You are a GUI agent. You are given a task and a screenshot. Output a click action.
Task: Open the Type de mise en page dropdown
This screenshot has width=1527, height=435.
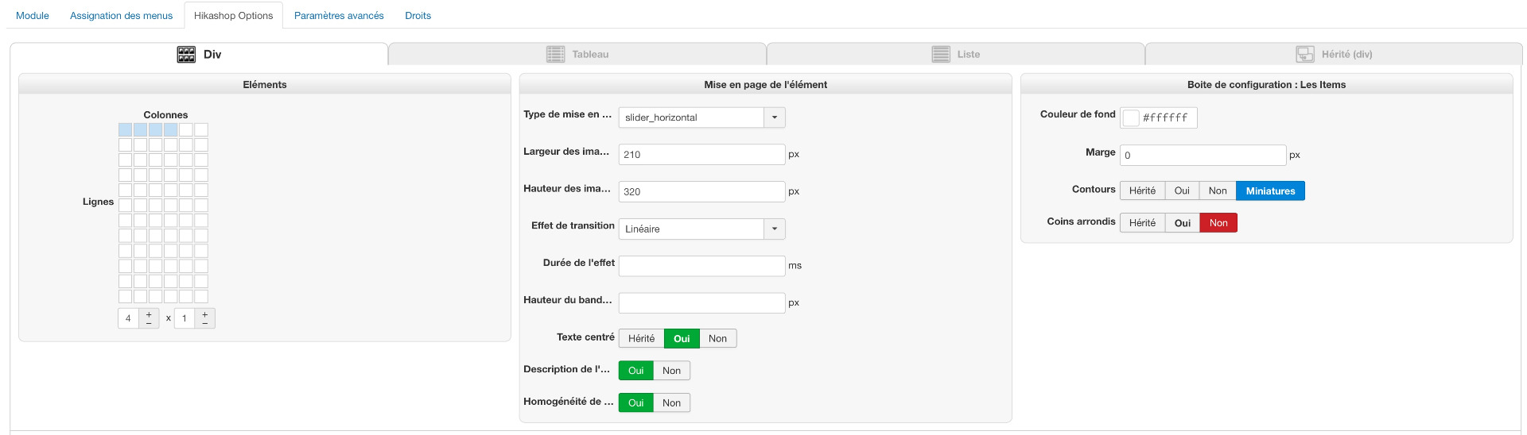coord(775,117)
